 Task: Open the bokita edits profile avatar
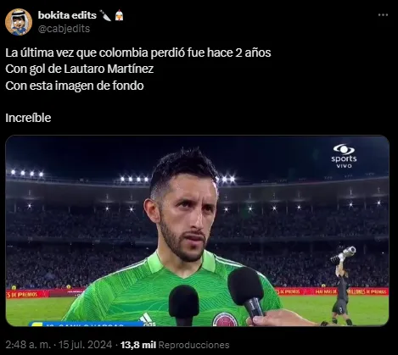[19, 22]
